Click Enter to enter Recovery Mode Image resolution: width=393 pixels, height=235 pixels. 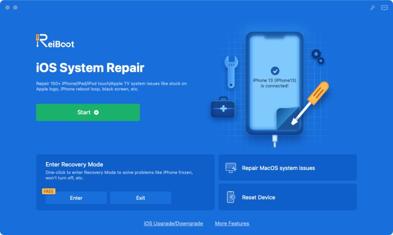(76, 198)
